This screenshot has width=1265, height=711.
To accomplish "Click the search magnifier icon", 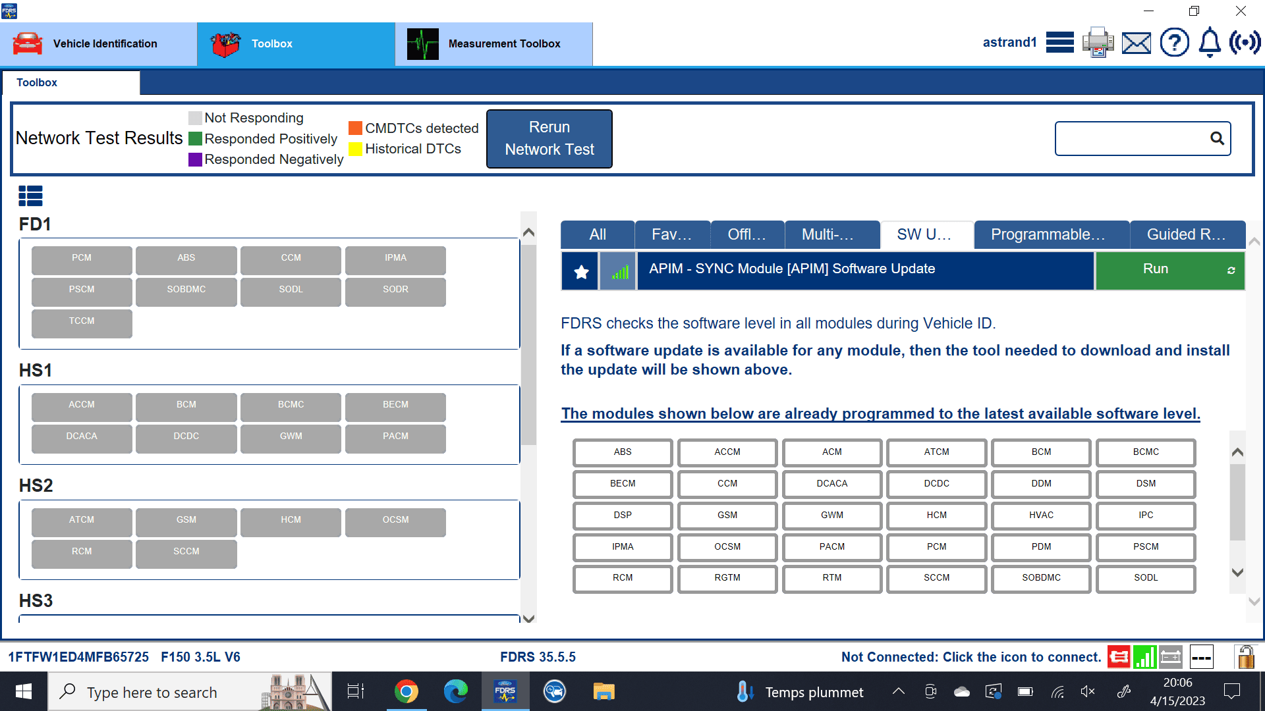I will 1217,138.
